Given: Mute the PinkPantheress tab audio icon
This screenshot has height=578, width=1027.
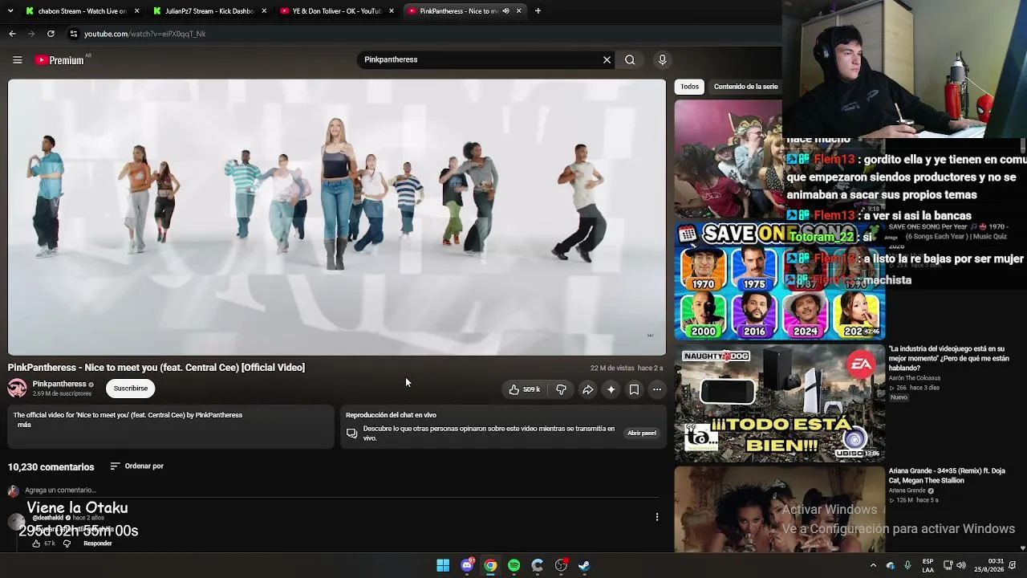Looking at the screenshot, I should pos(505,11).
